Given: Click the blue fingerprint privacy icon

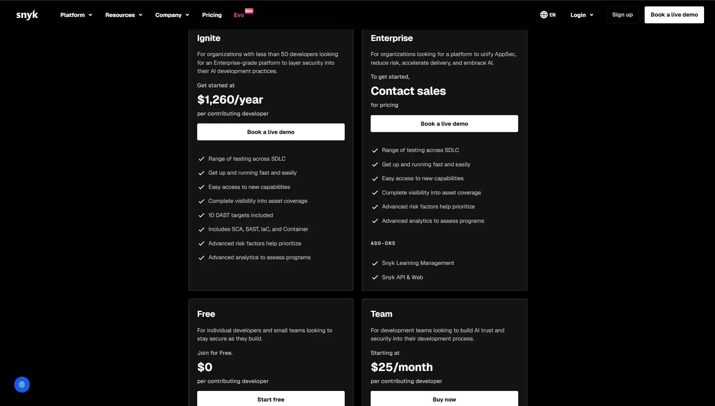Looking at the screenshot, I should [21, 384].
